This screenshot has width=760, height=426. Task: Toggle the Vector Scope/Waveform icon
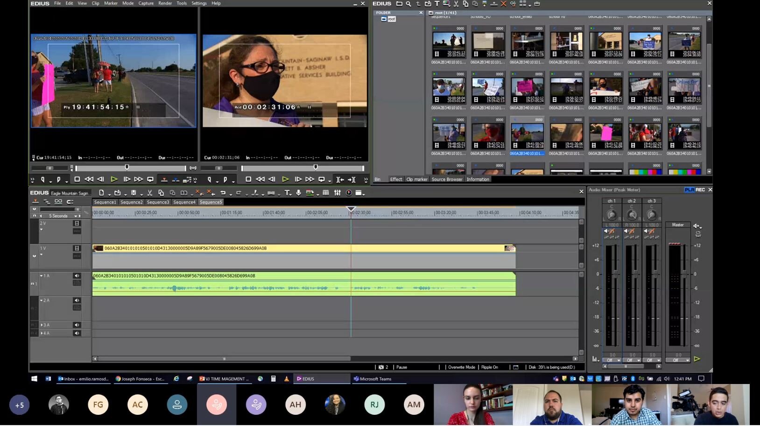[349, 193]
